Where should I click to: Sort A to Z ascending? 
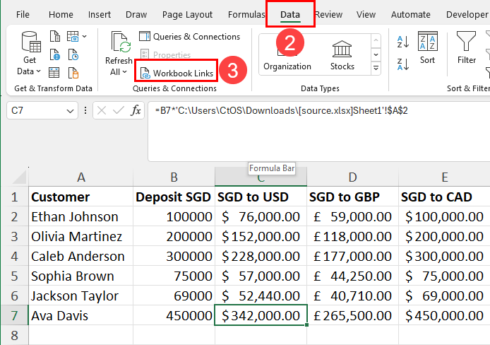coord(403,42)
